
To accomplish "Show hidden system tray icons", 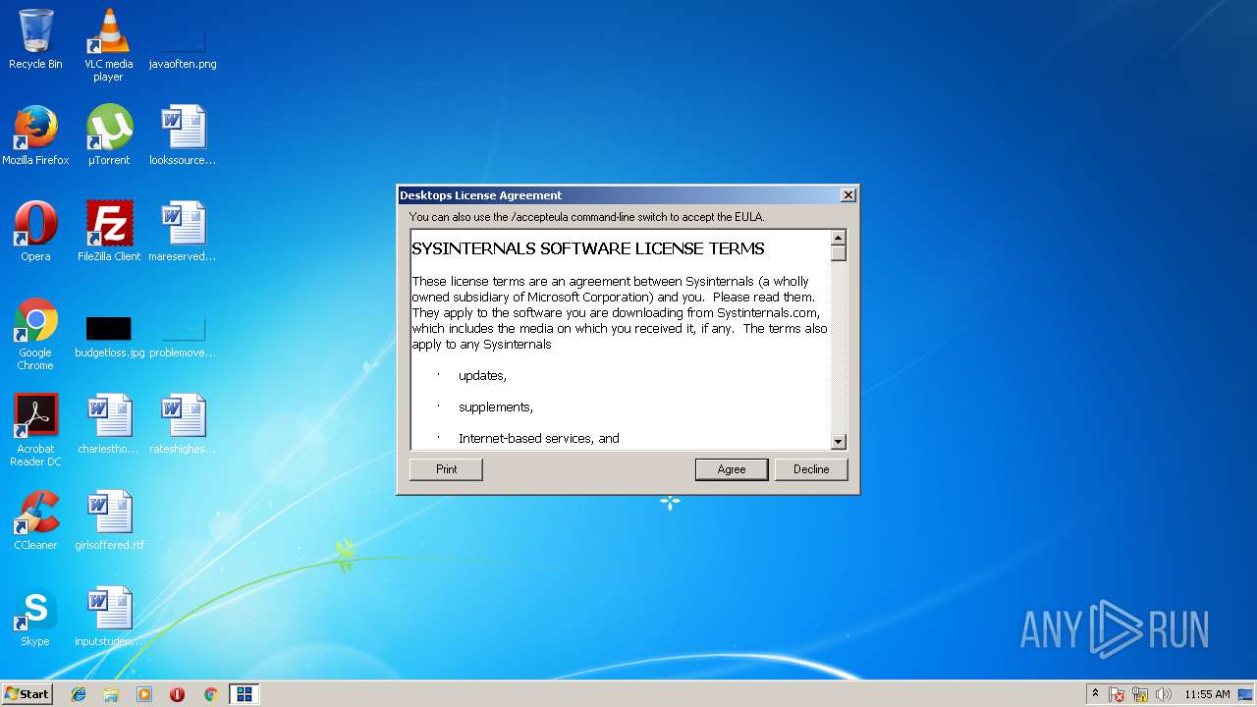I will (1095, 694).
